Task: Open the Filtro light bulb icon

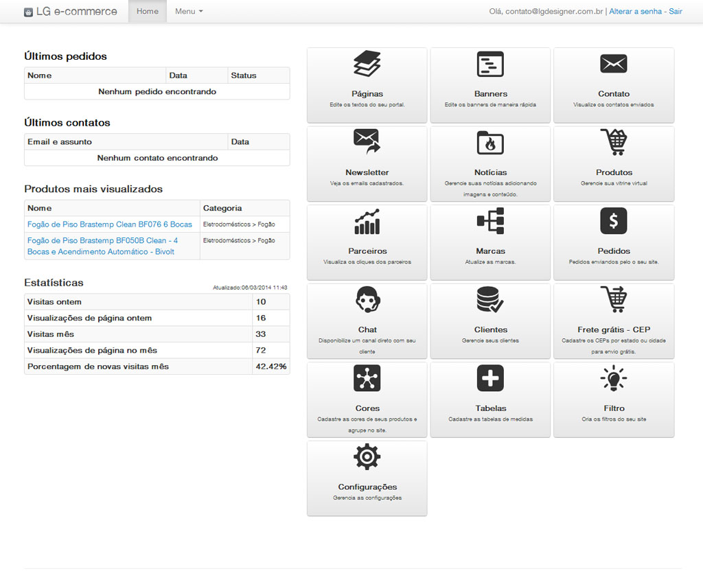Action: point(614,378)
